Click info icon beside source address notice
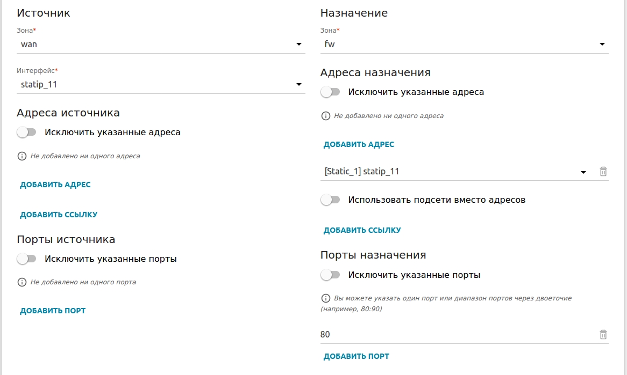Screen dimensions: 627x375 (x=22, y=156)
